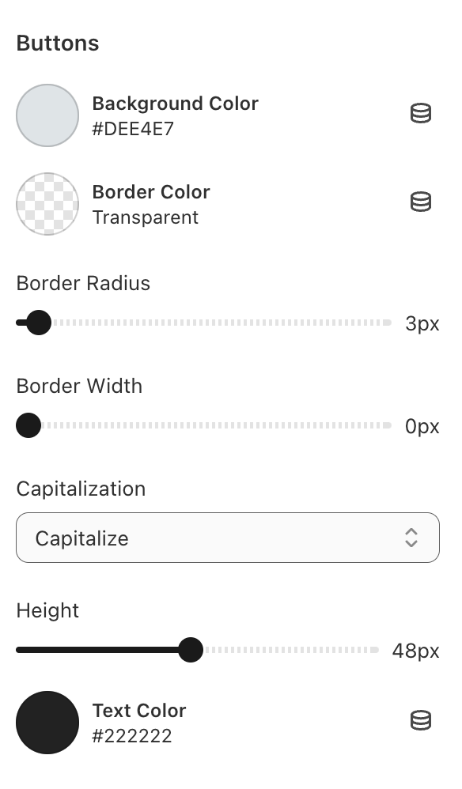Click dynamic source icon beside Text Color
Image resolution: width=462 pixels, height=789 pixels.
click(x=421, y=720)
